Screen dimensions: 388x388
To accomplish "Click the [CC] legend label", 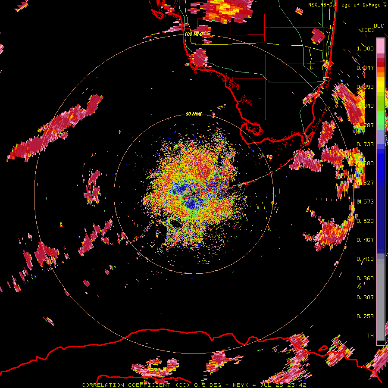I will (368, 30).
